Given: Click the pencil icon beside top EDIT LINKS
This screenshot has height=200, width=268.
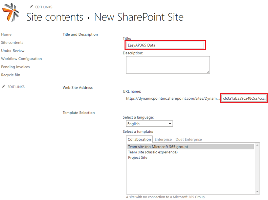Looking at the screenshot, I should pyautogui.click(x=31, y=7).
